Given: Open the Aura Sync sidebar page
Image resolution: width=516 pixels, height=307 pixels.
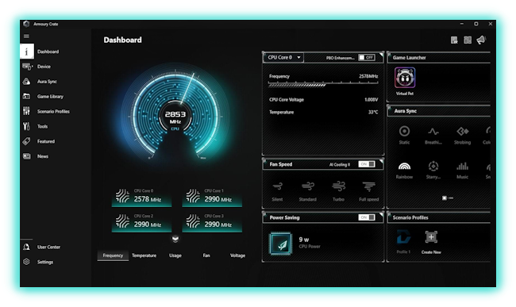Looking at the screenshot, I should pyautogui.click(x=47, y=82).
